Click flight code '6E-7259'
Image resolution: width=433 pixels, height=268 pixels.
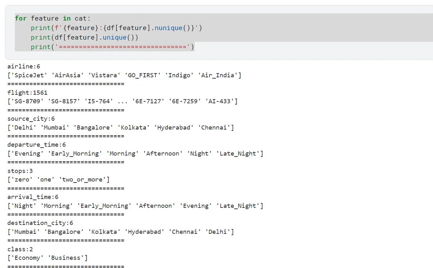tap(185, 101)
